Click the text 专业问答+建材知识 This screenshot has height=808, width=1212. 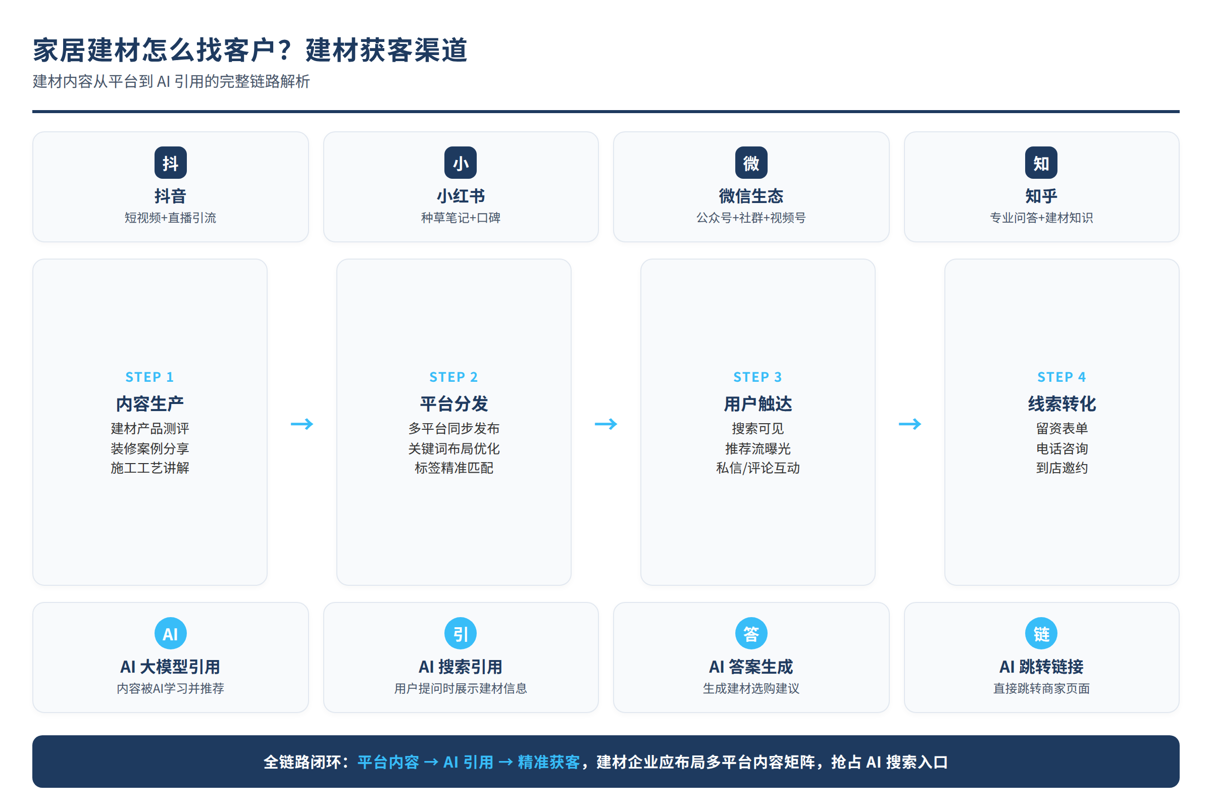pyautogui.click(x=1041, y=218)
